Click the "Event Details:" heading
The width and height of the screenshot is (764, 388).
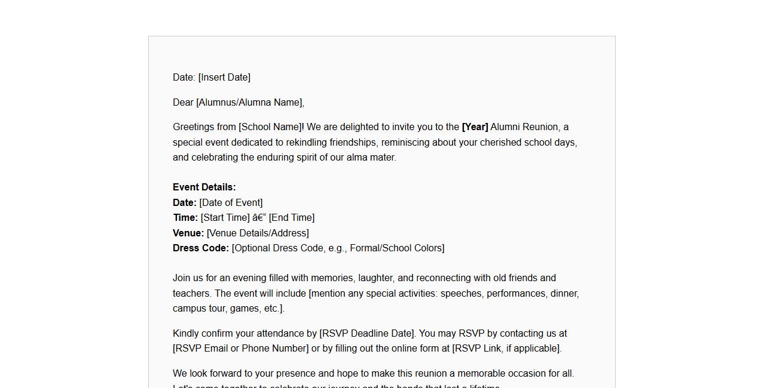(204, 187)
